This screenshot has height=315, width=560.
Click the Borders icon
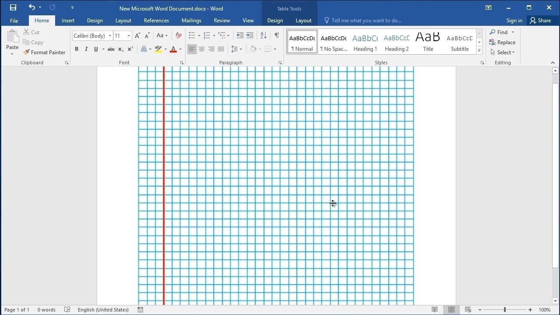point(268,49)
